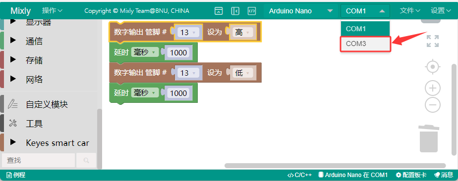
Task: Click the C/C++ status bar item
Action: [x=300, y=175]
